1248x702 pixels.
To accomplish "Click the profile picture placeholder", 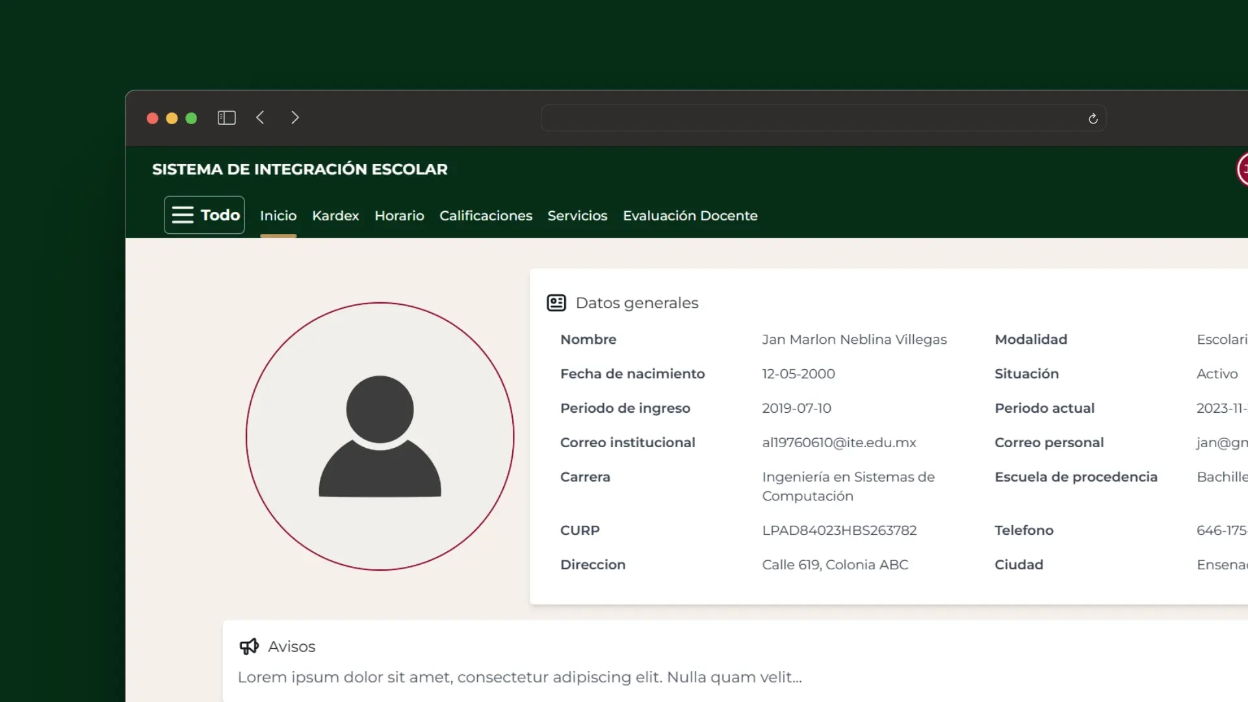I will [380, 436].
